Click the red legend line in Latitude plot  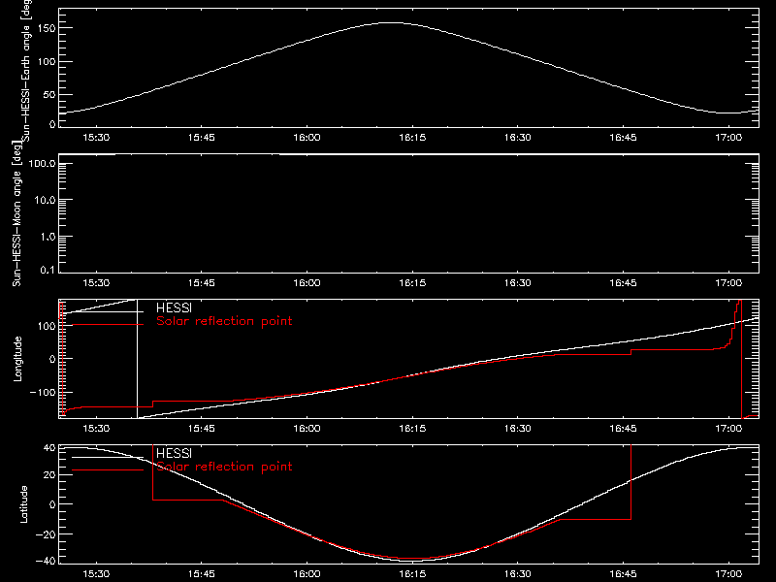108,470
